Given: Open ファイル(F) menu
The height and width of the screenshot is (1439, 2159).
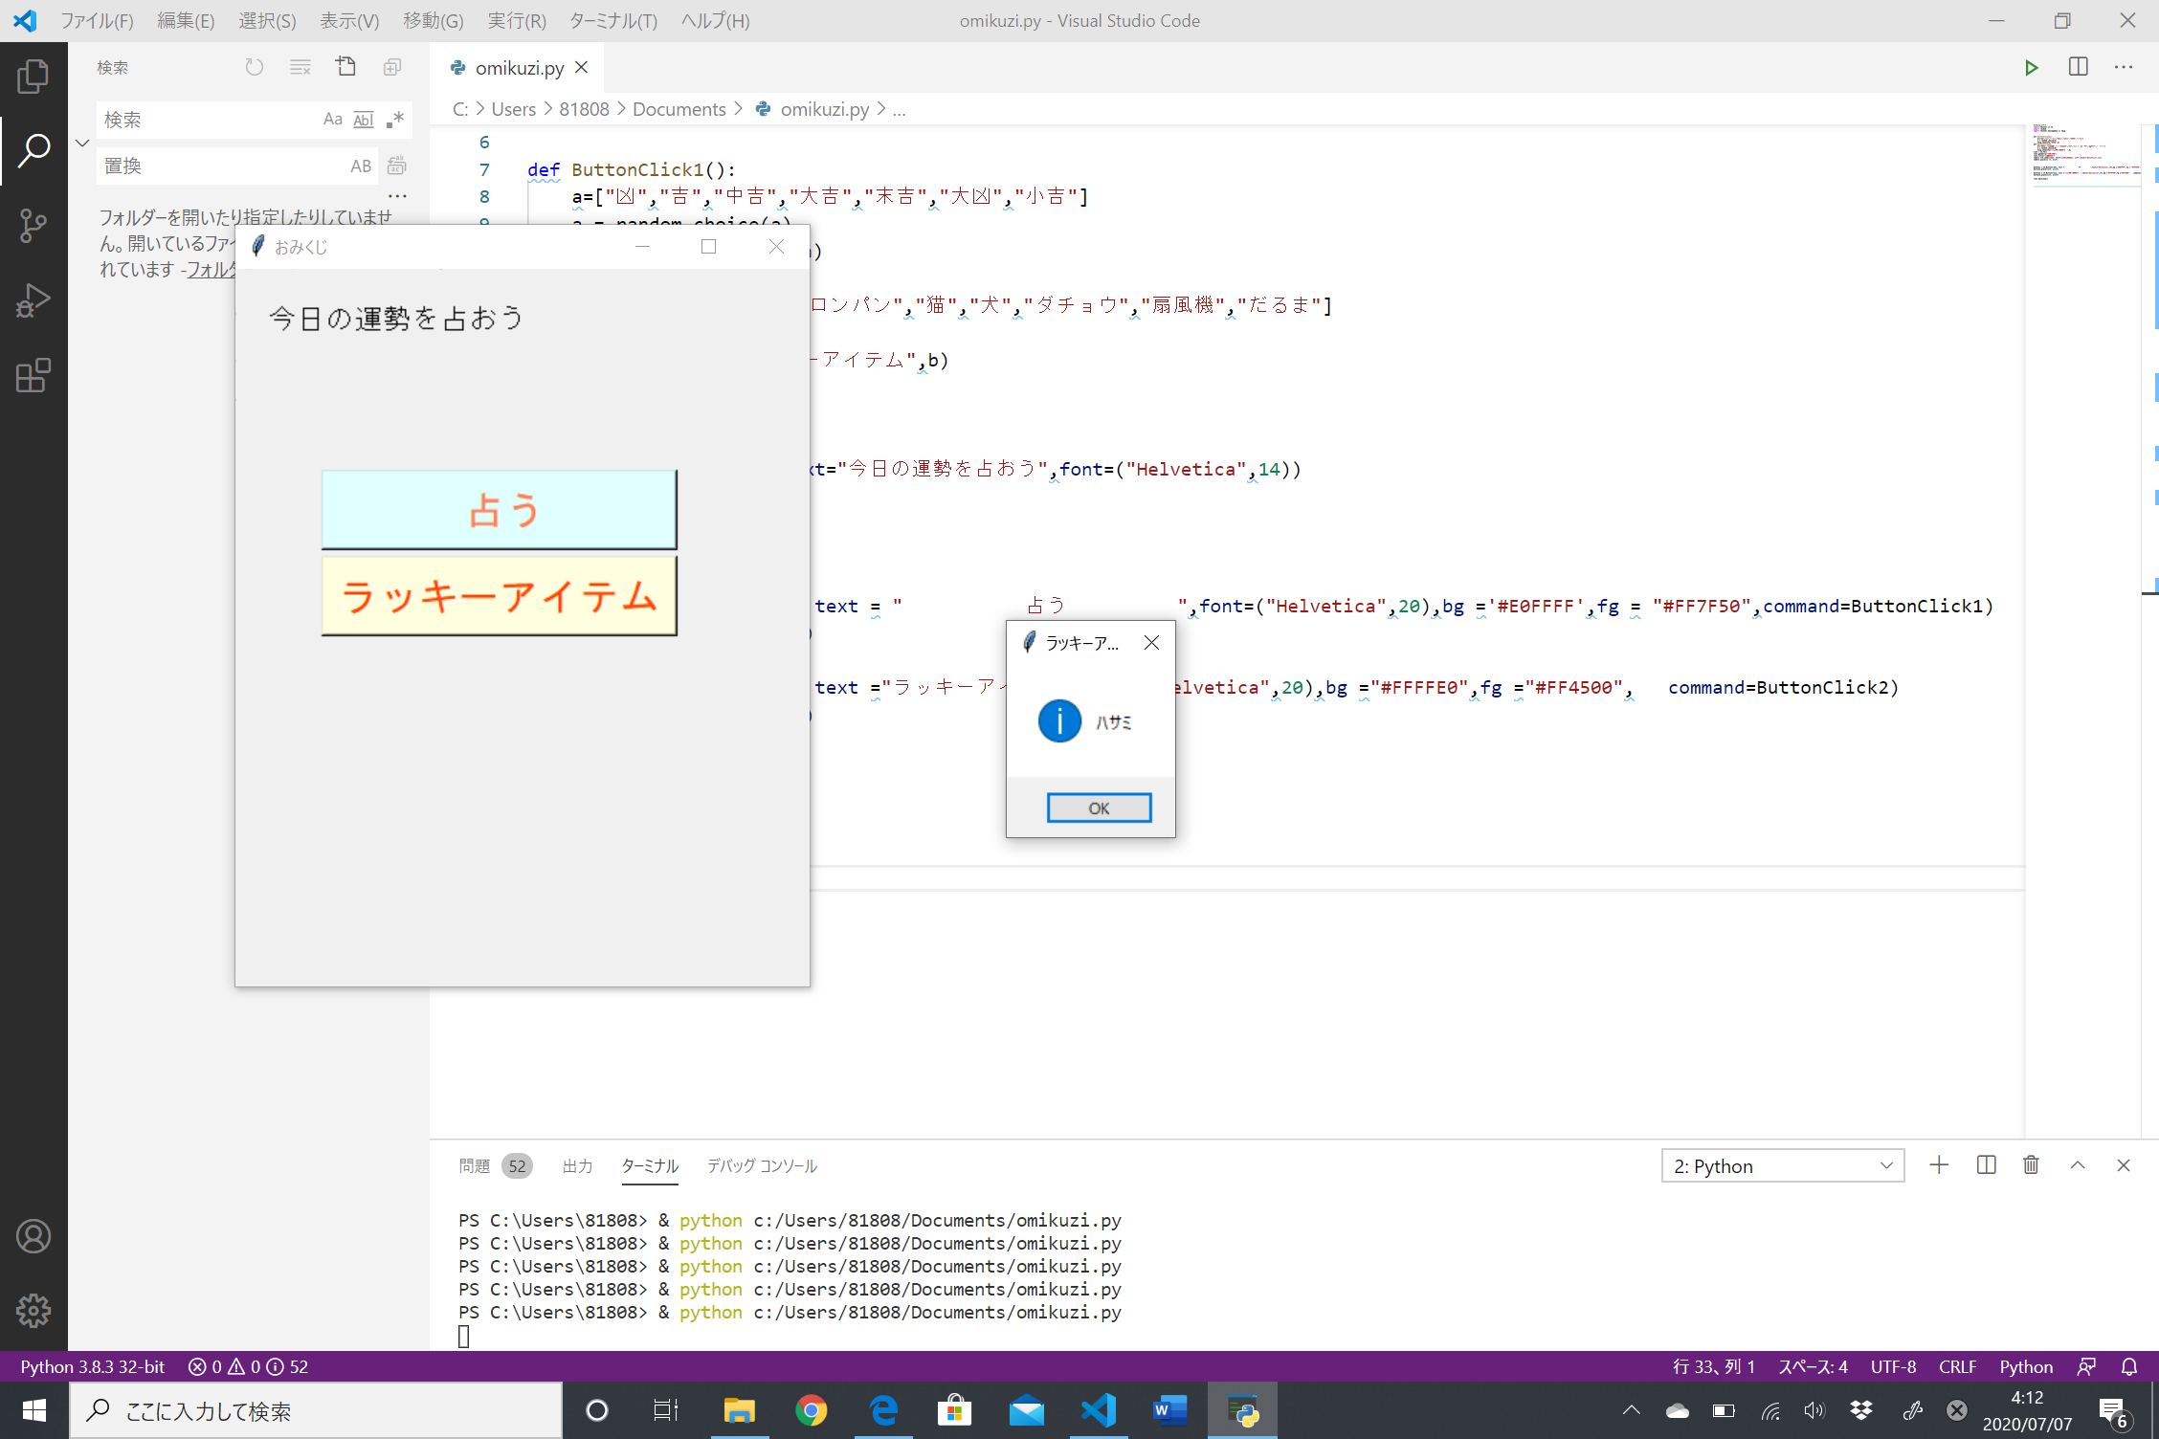Looking at the screenshot, I should coord(97,20).
